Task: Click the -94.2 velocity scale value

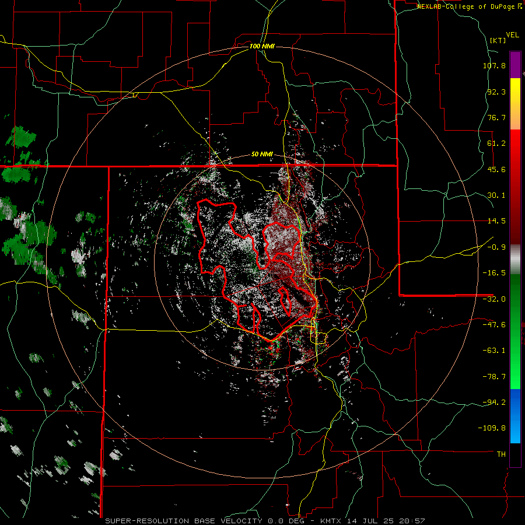Action: 494,402
